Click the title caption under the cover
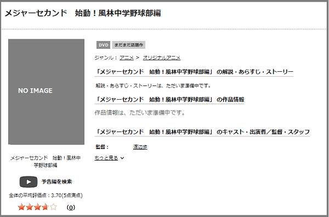 46,162
